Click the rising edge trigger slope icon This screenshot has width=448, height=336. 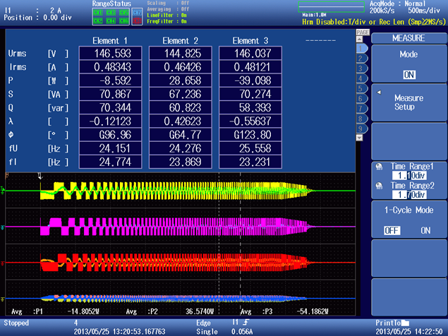pos(246,323)
